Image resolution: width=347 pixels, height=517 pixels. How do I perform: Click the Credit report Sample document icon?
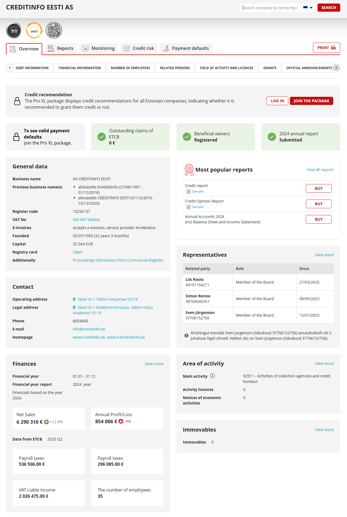(189, 192)
